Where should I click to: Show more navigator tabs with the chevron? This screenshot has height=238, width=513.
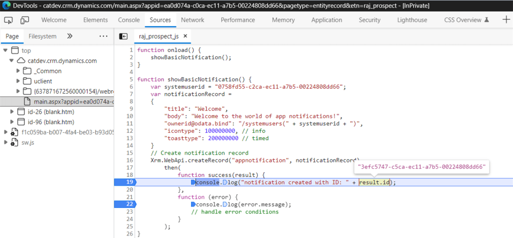70,37
